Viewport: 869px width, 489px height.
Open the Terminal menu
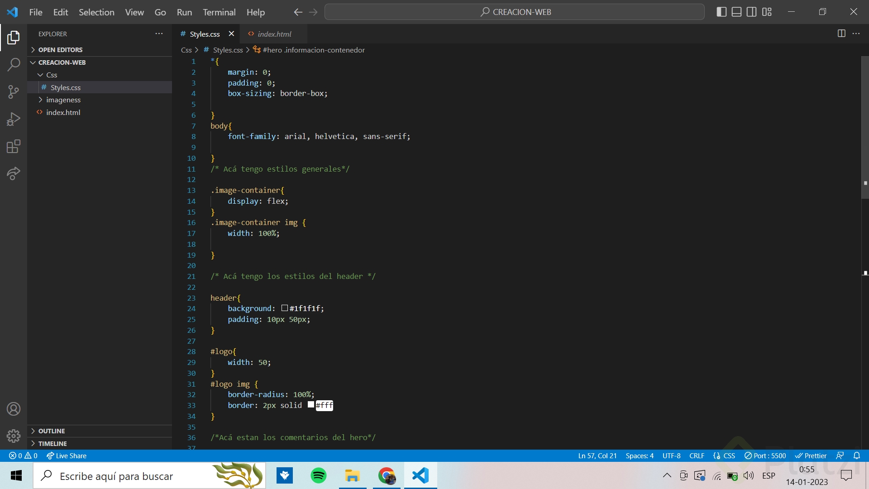pos(219,12)
